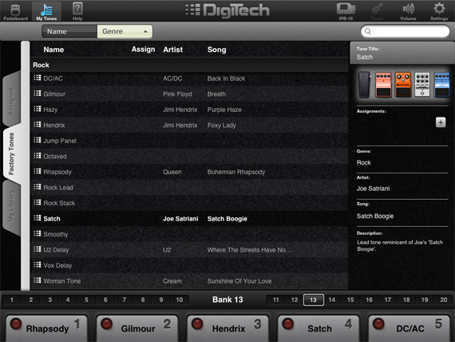Select the blue pedal in the chain
Screen dimensions: 455x342
pyautogui.click(x=441, y=85)
